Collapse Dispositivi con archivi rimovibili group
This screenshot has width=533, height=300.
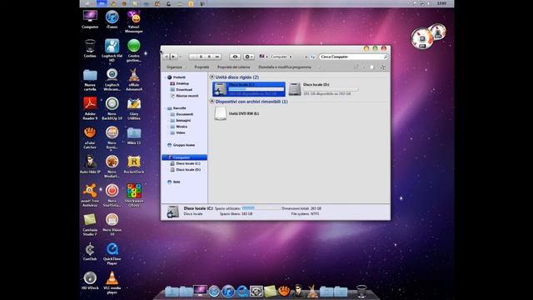click(x=212, y=102)
